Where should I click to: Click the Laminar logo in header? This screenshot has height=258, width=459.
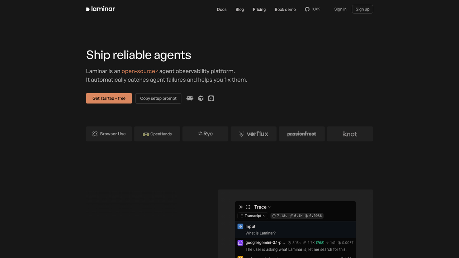(100, 9)
